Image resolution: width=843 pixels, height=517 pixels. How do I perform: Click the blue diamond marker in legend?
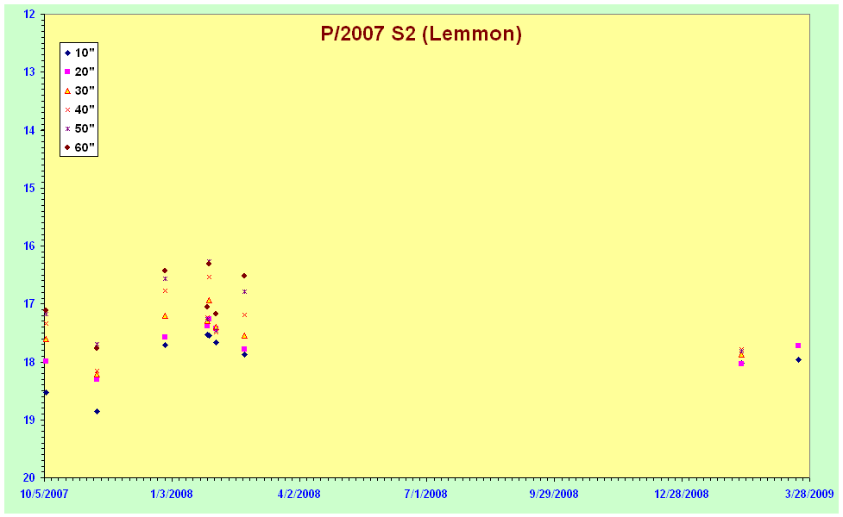(68, 53)
